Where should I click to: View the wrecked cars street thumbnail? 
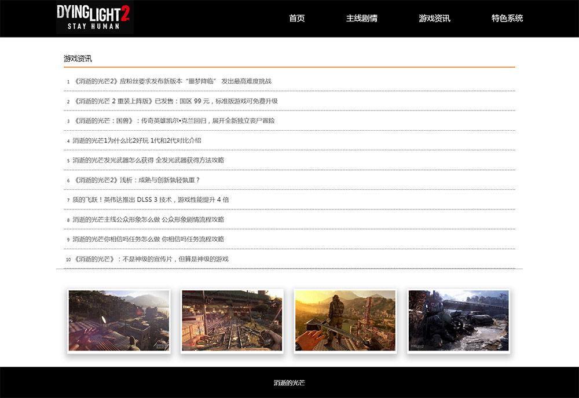coord(459,320)
